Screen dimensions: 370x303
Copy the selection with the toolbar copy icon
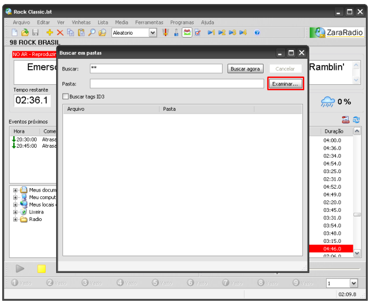tap(71, 32)
